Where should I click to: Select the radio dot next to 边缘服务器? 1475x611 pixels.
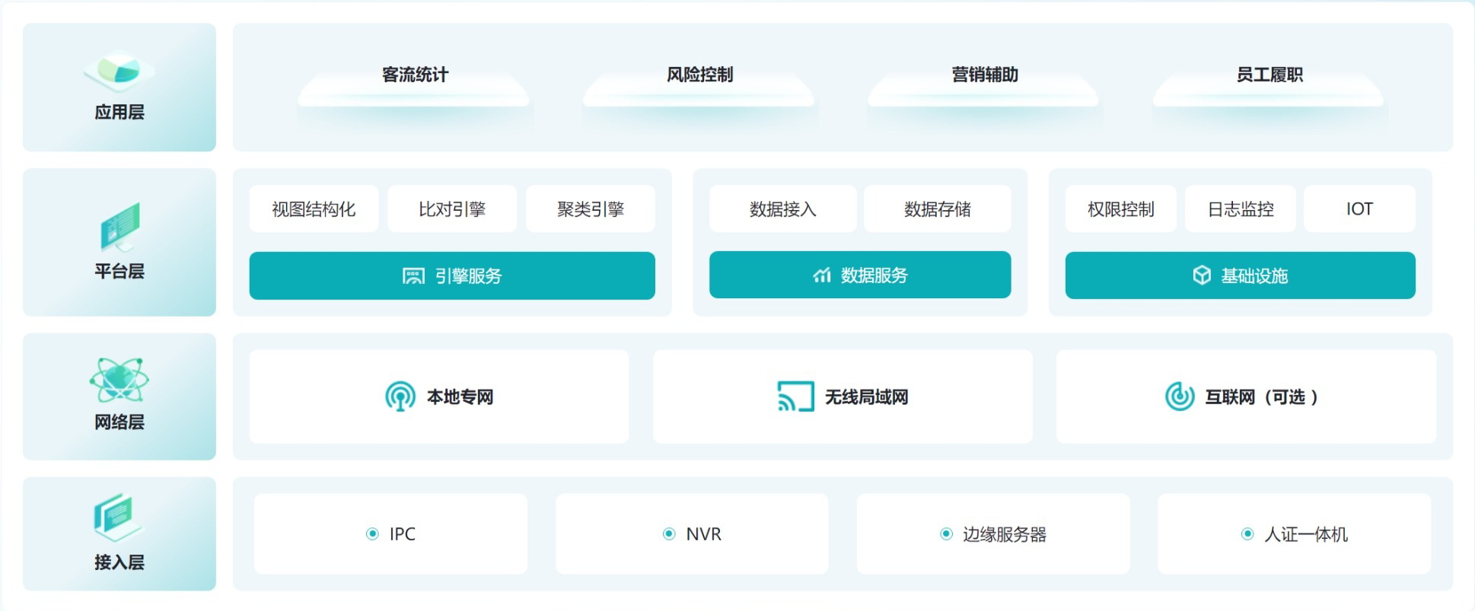point(946,534)
